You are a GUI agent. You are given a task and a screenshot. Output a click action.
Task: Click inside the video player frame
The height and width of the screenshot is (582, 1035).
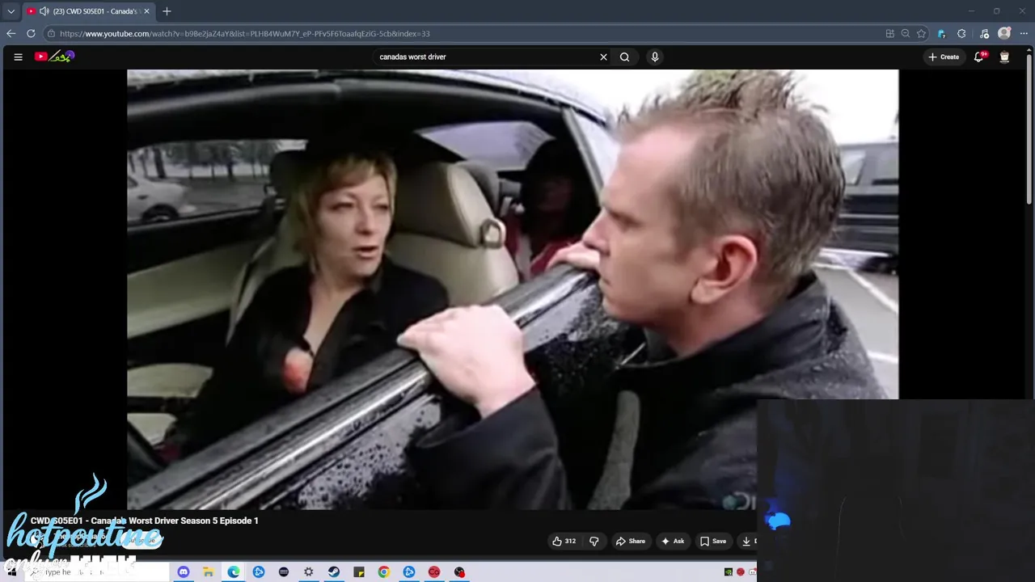click(513, 289)
